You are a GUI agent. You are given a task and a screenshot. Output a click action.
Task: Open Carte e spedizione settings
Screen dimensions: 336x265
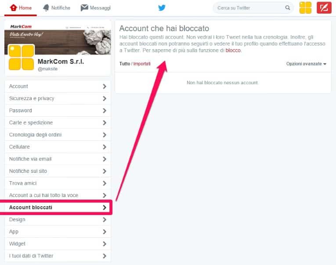58,123
